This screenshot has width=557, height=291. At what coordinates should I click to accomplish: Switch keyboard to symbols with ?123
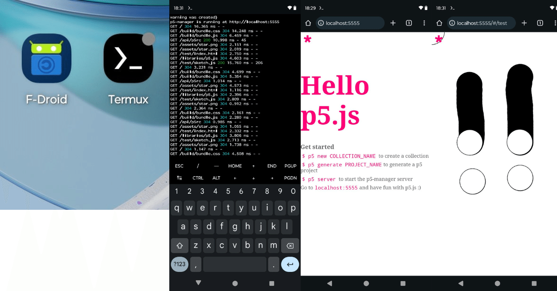click(180, 264)
